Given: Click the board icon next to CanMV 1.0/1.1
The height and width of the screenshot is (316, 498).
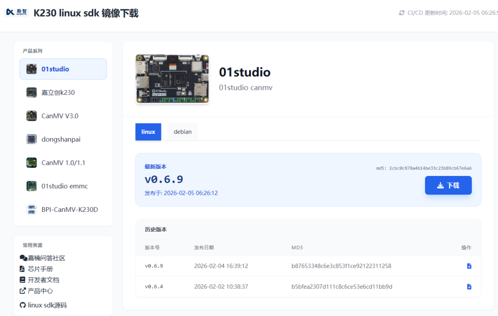Looking at the screenshot, I should click(31, 162).
